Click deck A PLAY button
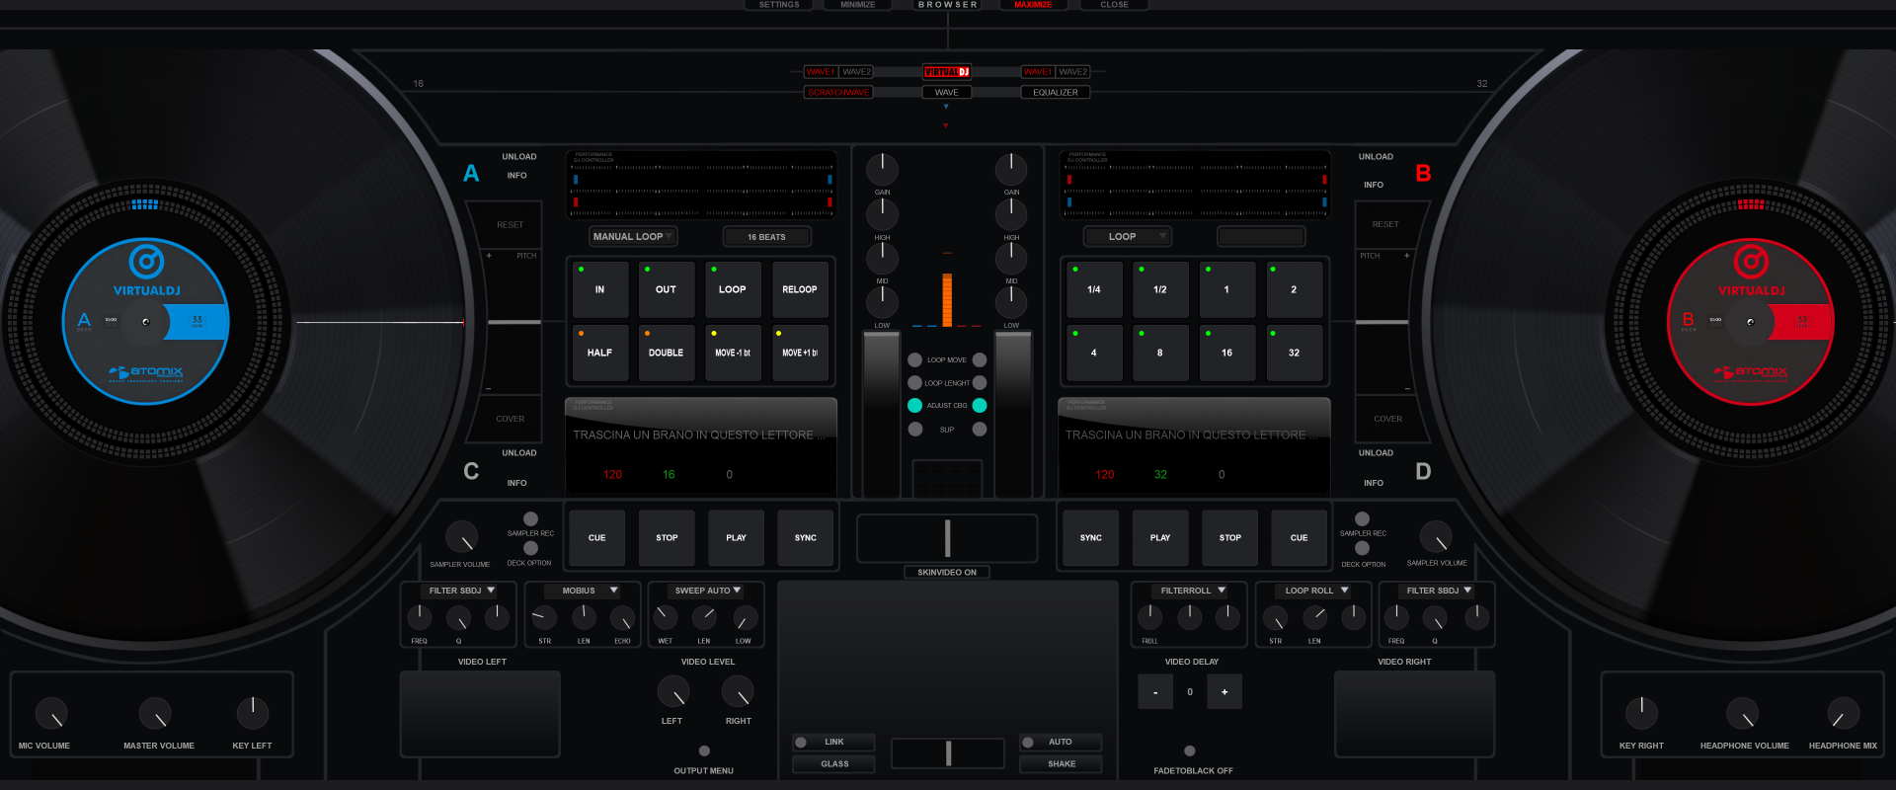 736,538
